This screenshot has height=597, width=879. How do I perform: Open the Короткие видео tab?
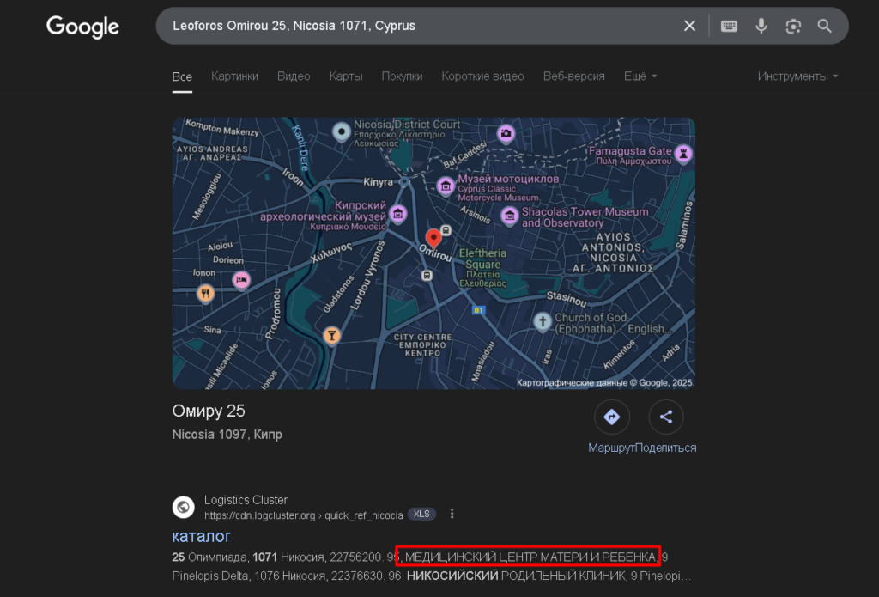(x=482, y=76)
